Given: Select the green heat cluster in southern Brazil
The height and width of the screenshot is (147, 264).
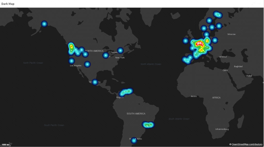Looking at the screenshot, I should pos(148,125).
